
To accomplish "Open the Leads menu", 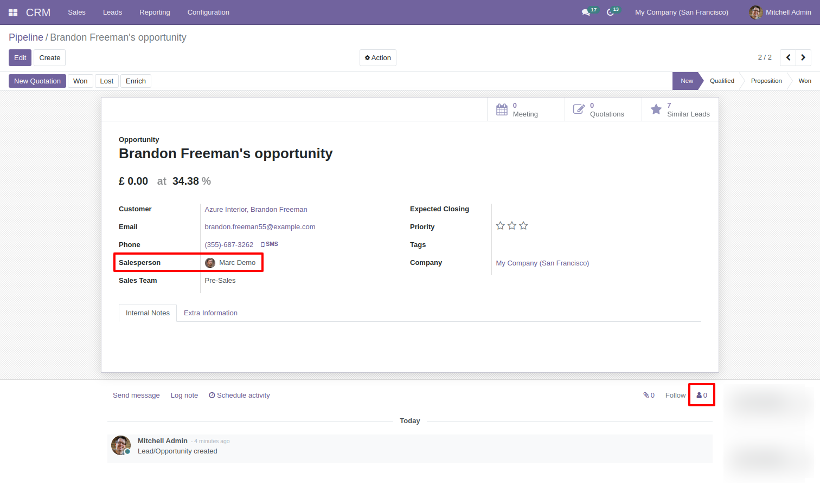I will (x=112, y=12).
